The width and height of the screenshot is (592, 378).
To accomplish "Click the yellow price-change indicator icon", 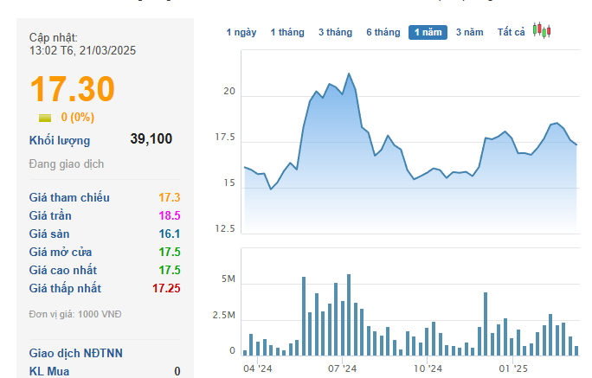I will pos(45,118).
